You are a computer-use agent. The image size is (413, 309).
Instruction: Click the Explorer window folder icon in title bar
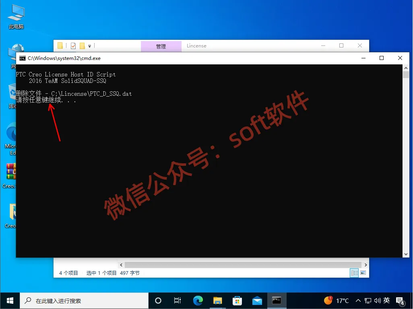click(x=60, y=45)
